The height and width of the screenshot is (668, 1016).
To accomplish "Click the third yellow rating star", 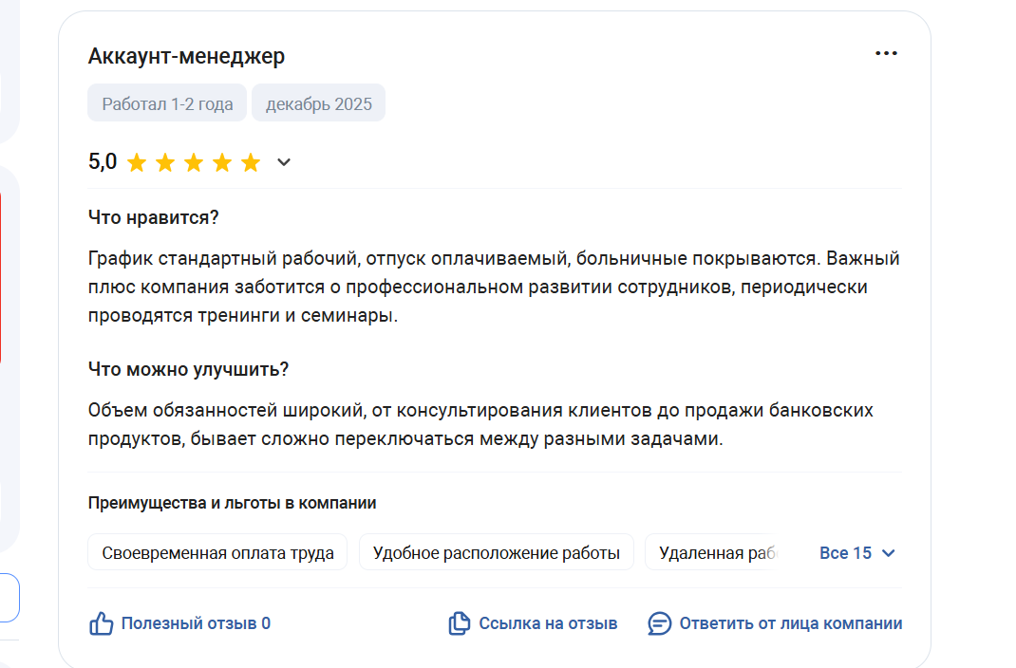I will (x=194, y=163).
